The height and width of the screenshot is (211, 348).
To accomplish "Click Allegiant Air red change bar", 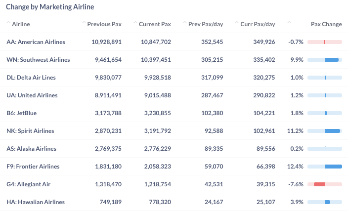I will pyautogui.click(x=319, y=184).
